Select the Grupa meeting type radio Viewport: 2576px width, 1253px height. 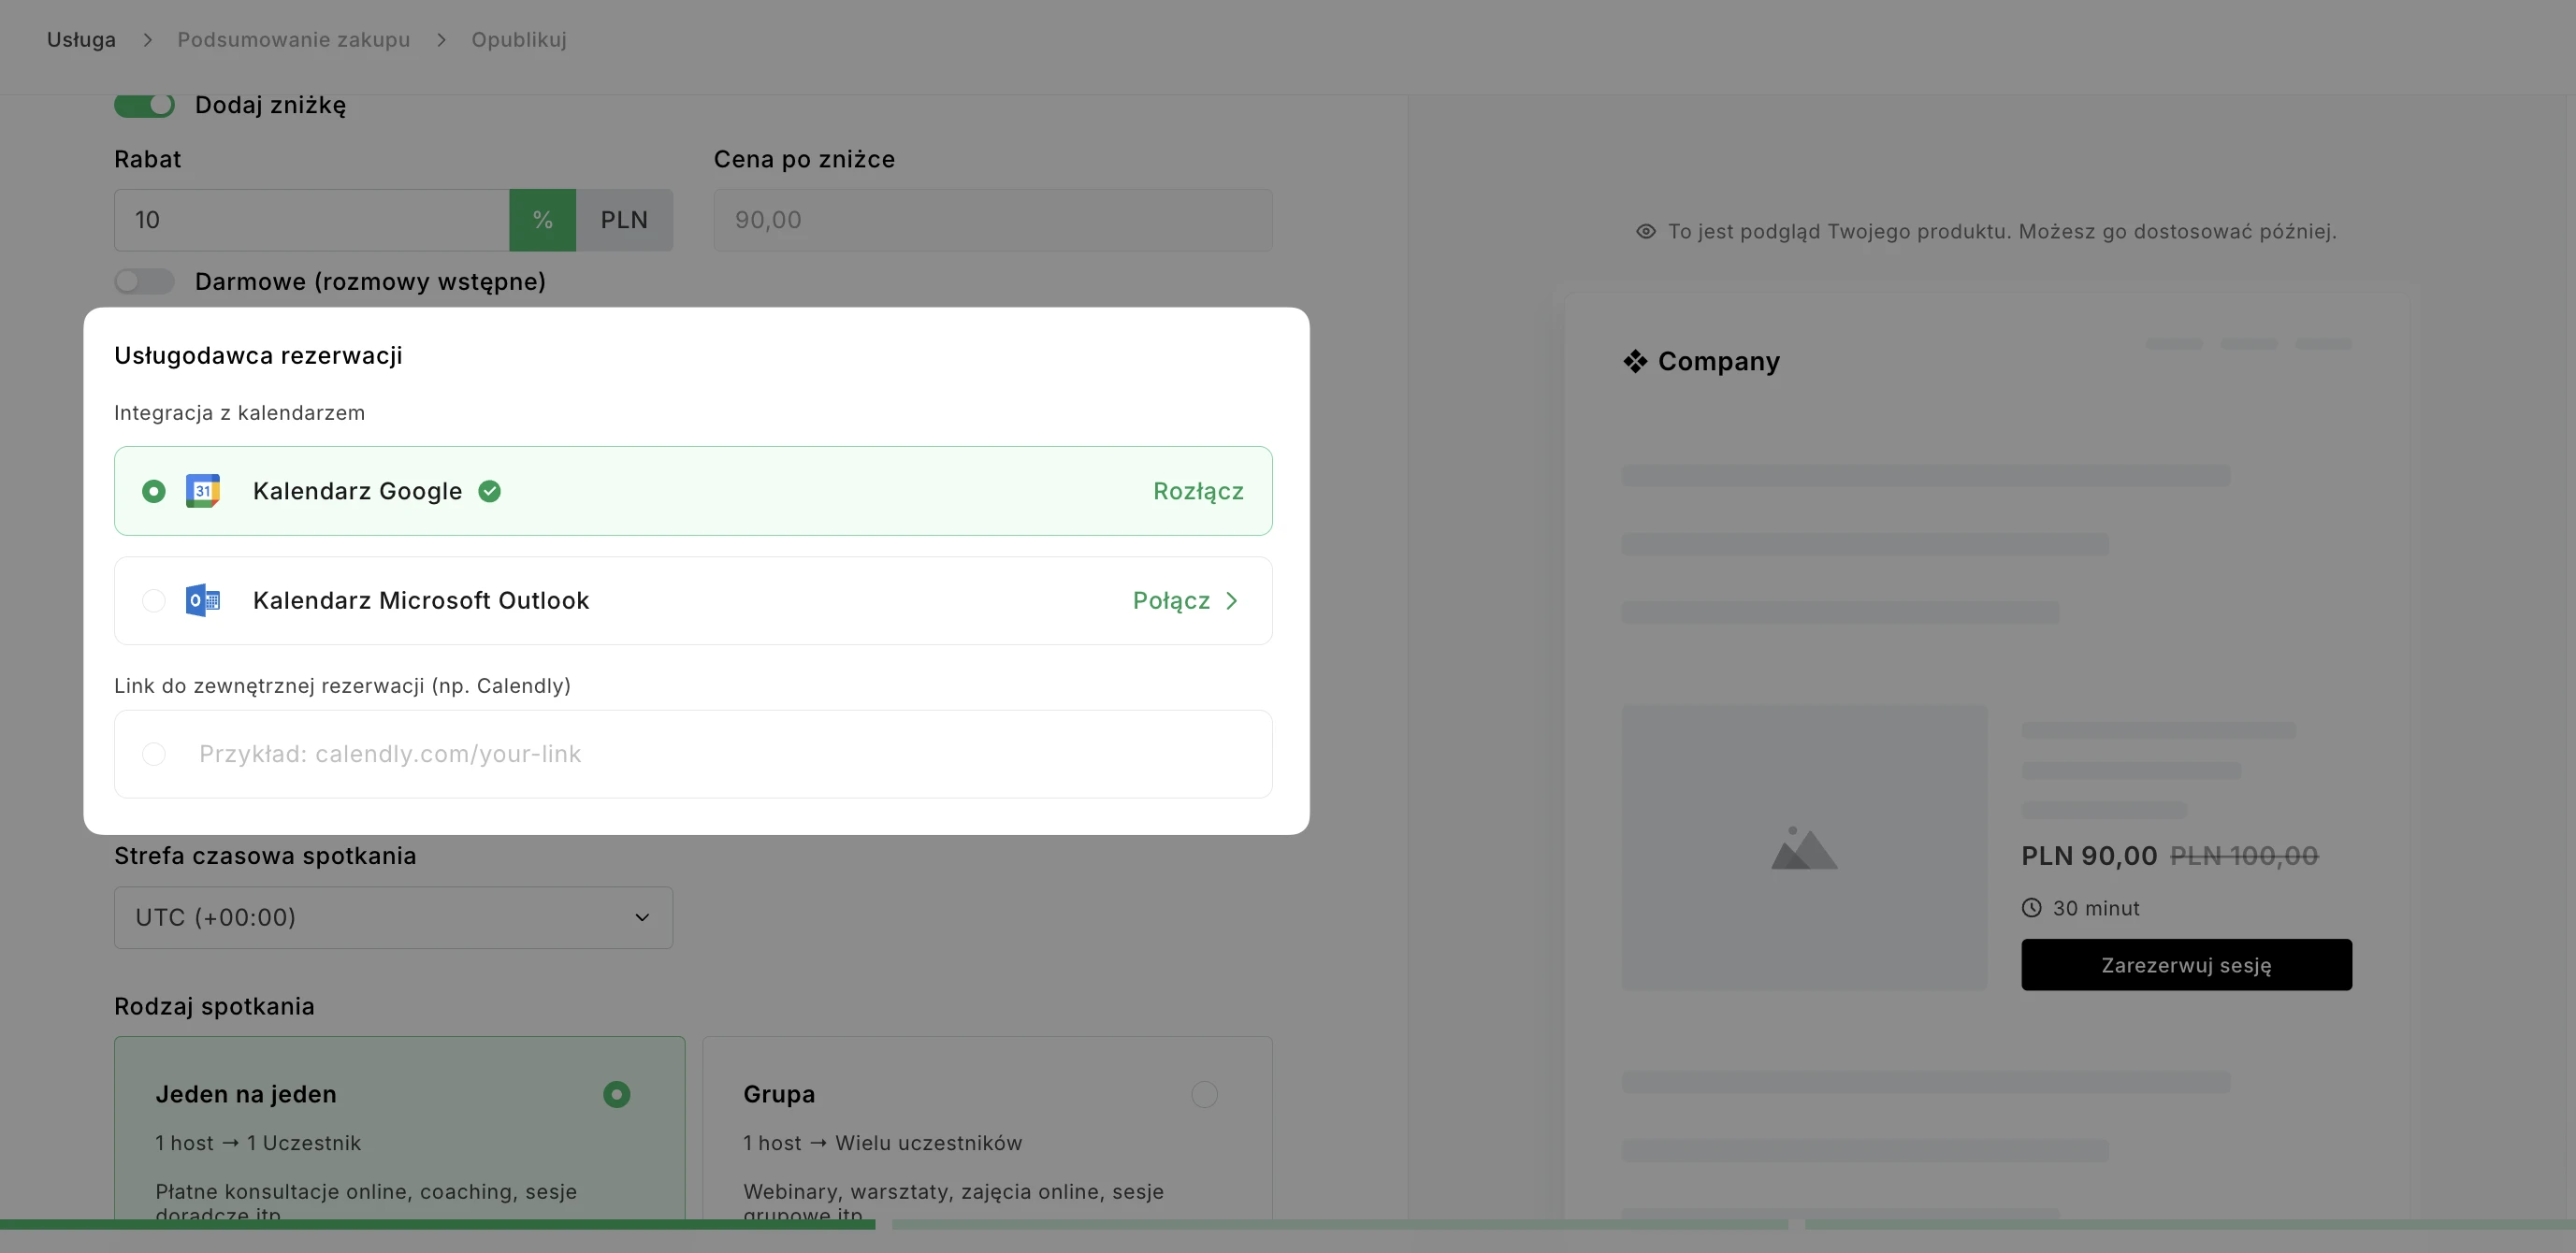(1204, 1094)
